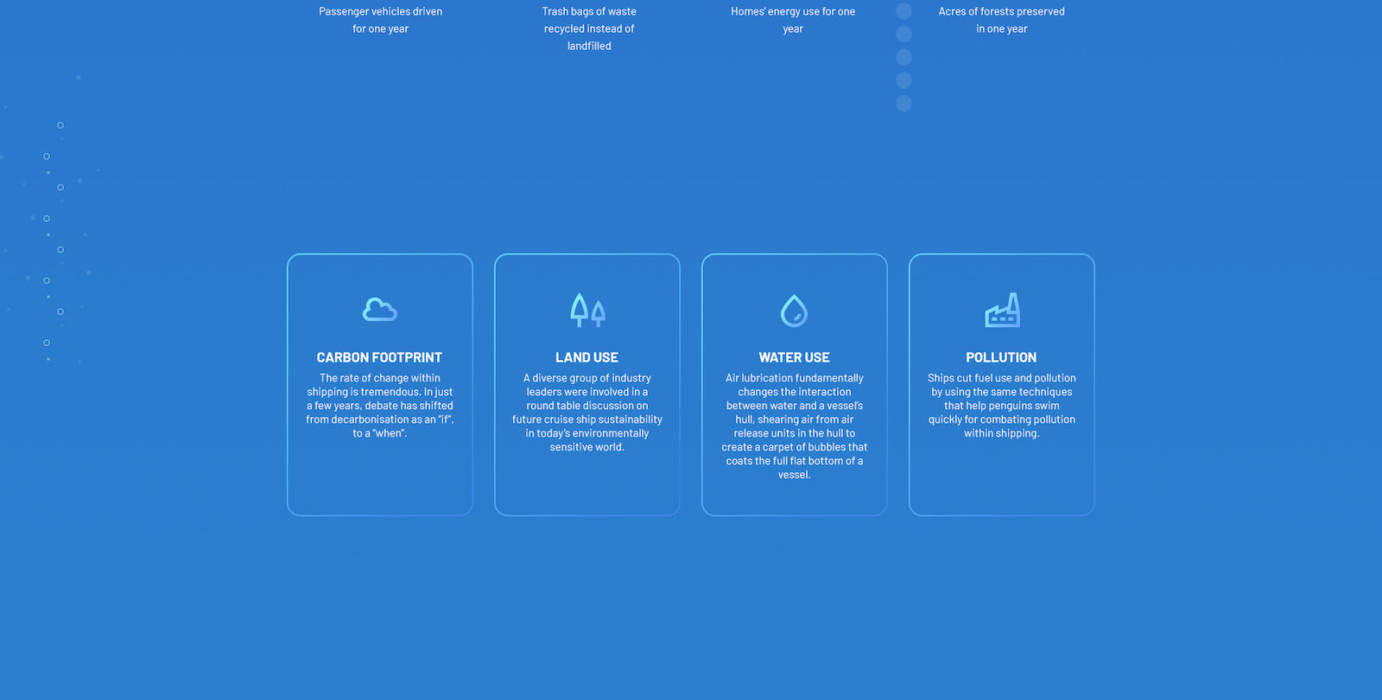The height and width of the screenshot is (700, 1382).
Task: Click the decarbonisation paragraph in Carbon Footprint card
Action: [379, 406]
